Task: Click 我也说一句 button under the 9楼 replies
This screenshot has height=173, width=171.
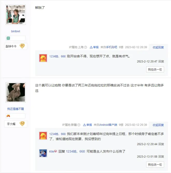Action: pyautogui.click(x=155, y=164)
